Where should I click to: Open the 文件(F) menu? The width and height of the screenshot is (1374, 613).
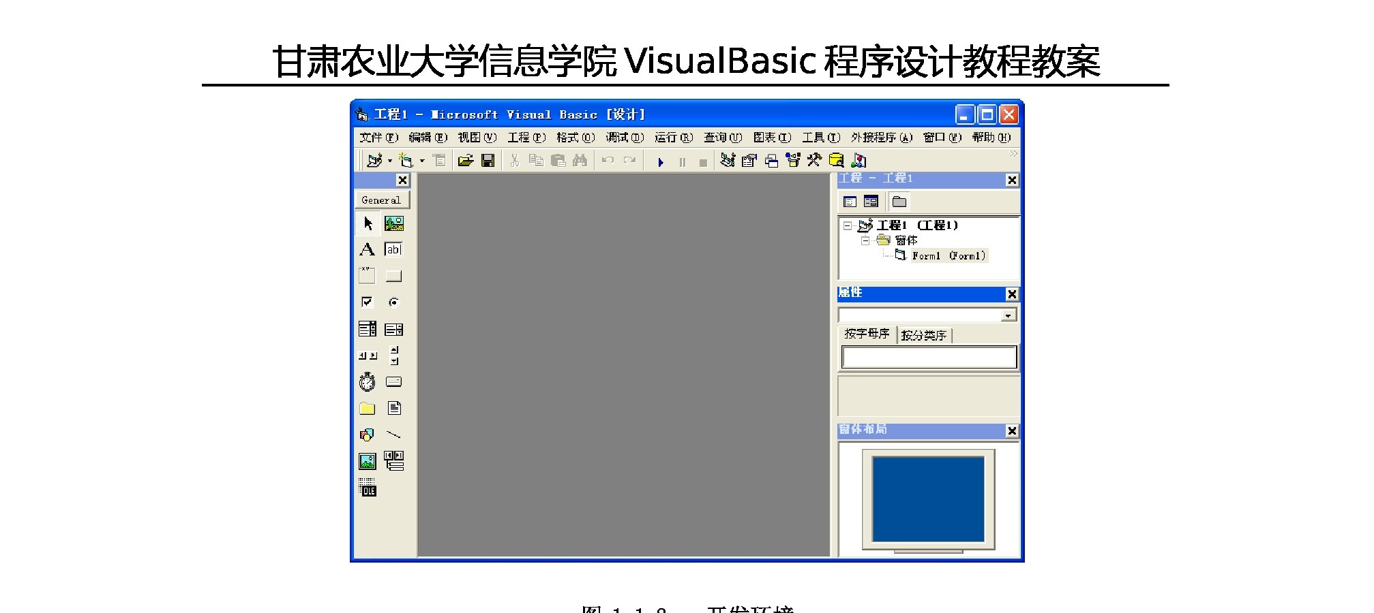(x=378, y=138)
